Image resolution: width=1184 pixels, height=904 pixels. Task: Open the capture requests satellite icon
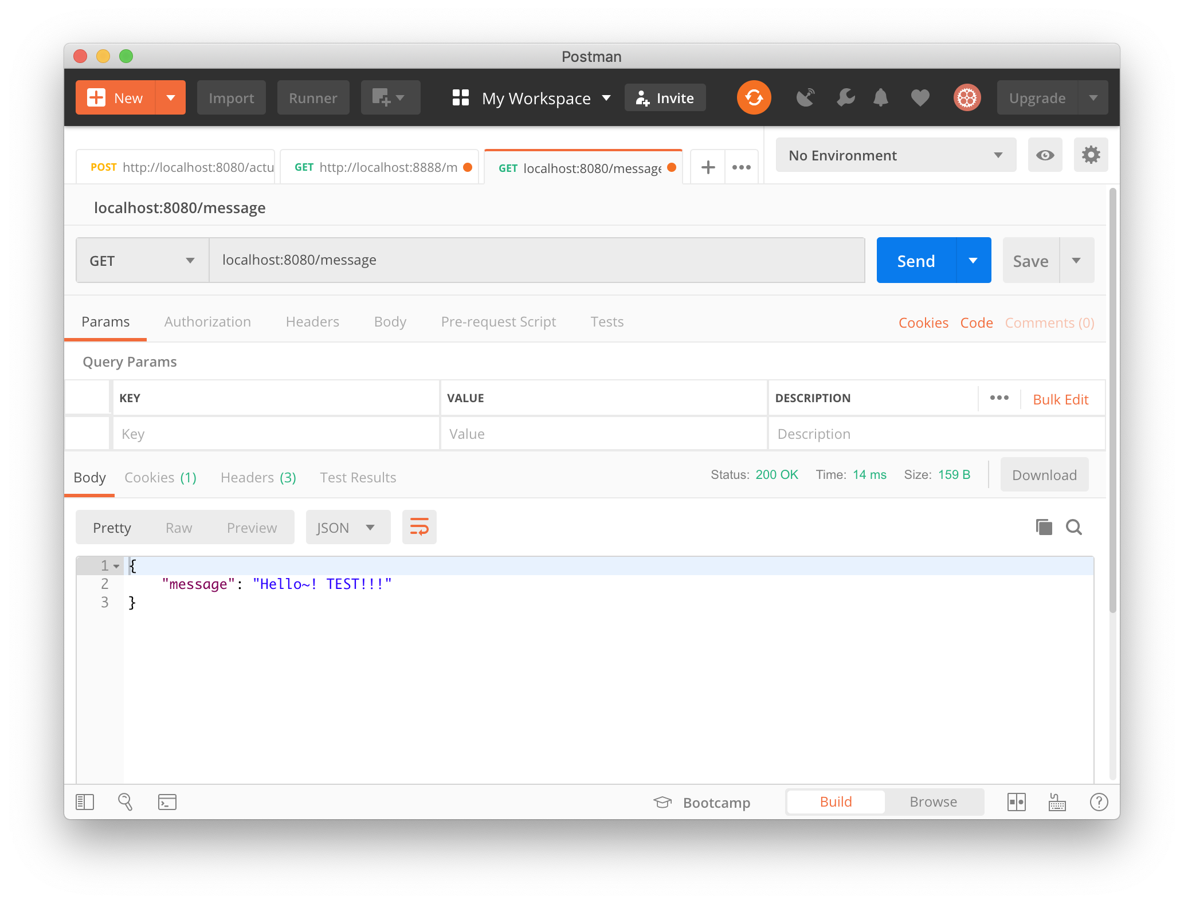(805, 97)
